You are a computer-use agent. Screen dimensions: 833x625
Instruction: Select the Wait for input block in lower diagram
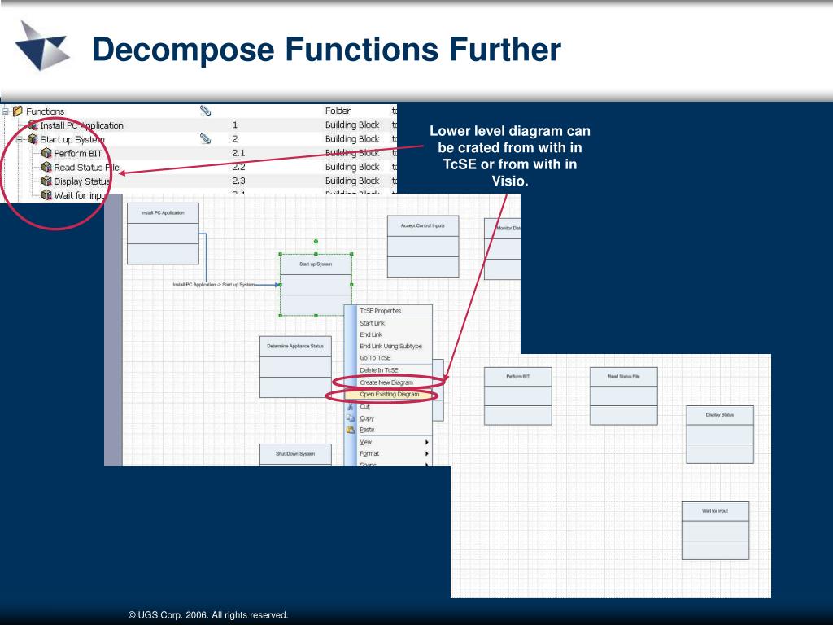pos(716,531)
